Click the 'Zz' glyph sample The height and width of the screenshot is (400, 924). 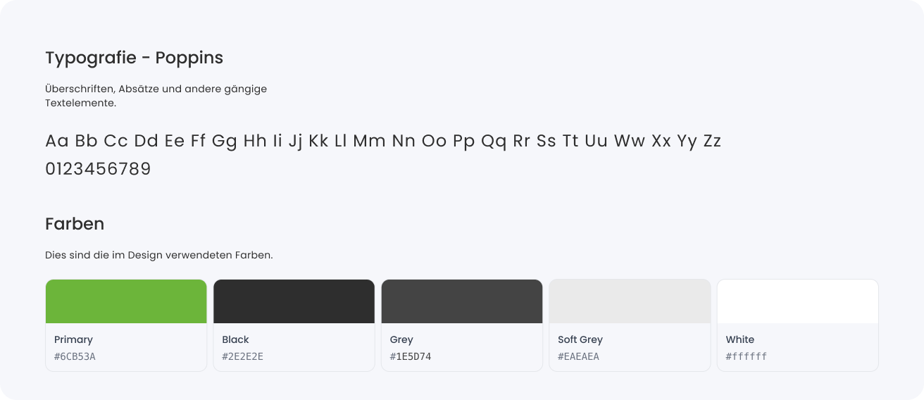pyautogui.click(x=712, y=141)
